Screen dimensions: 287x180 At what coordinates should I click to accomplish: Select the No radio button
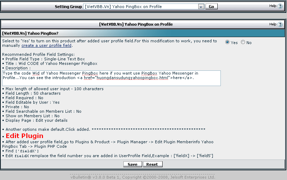pyautogui.click(x=243, y=42)
